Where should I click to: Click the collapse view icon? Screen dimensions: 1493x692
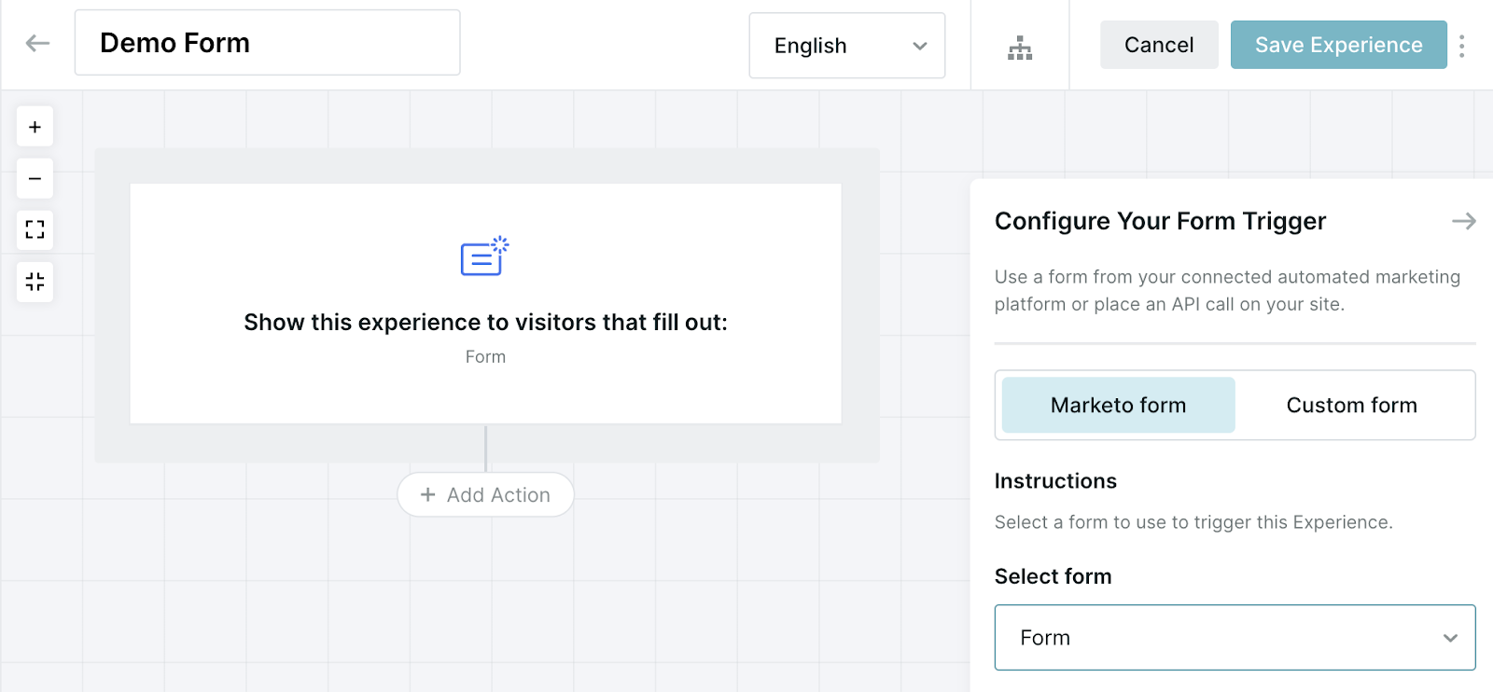(x=35, y=282)
